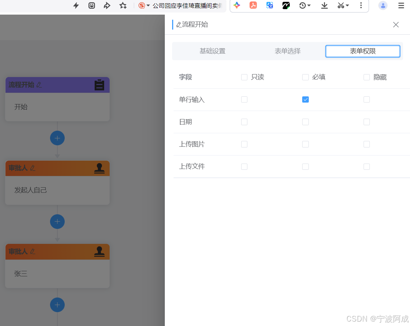Uncheck 必填 for 单行输入
410x326 pixels.
[x=305, y=100]
